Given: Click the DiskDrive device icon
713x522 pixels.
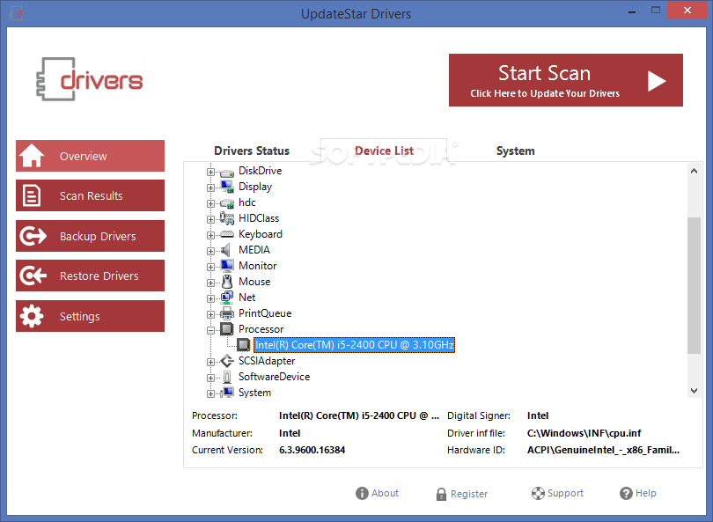Looking at the screenshot, I should coord(227,173).
